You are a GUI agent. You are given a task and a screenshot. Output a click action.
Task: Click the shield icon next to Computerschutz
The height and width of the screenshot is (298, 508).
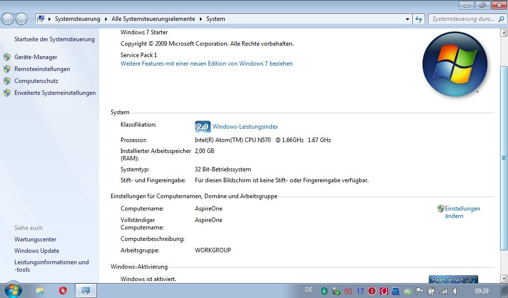[x=7, y=81]
